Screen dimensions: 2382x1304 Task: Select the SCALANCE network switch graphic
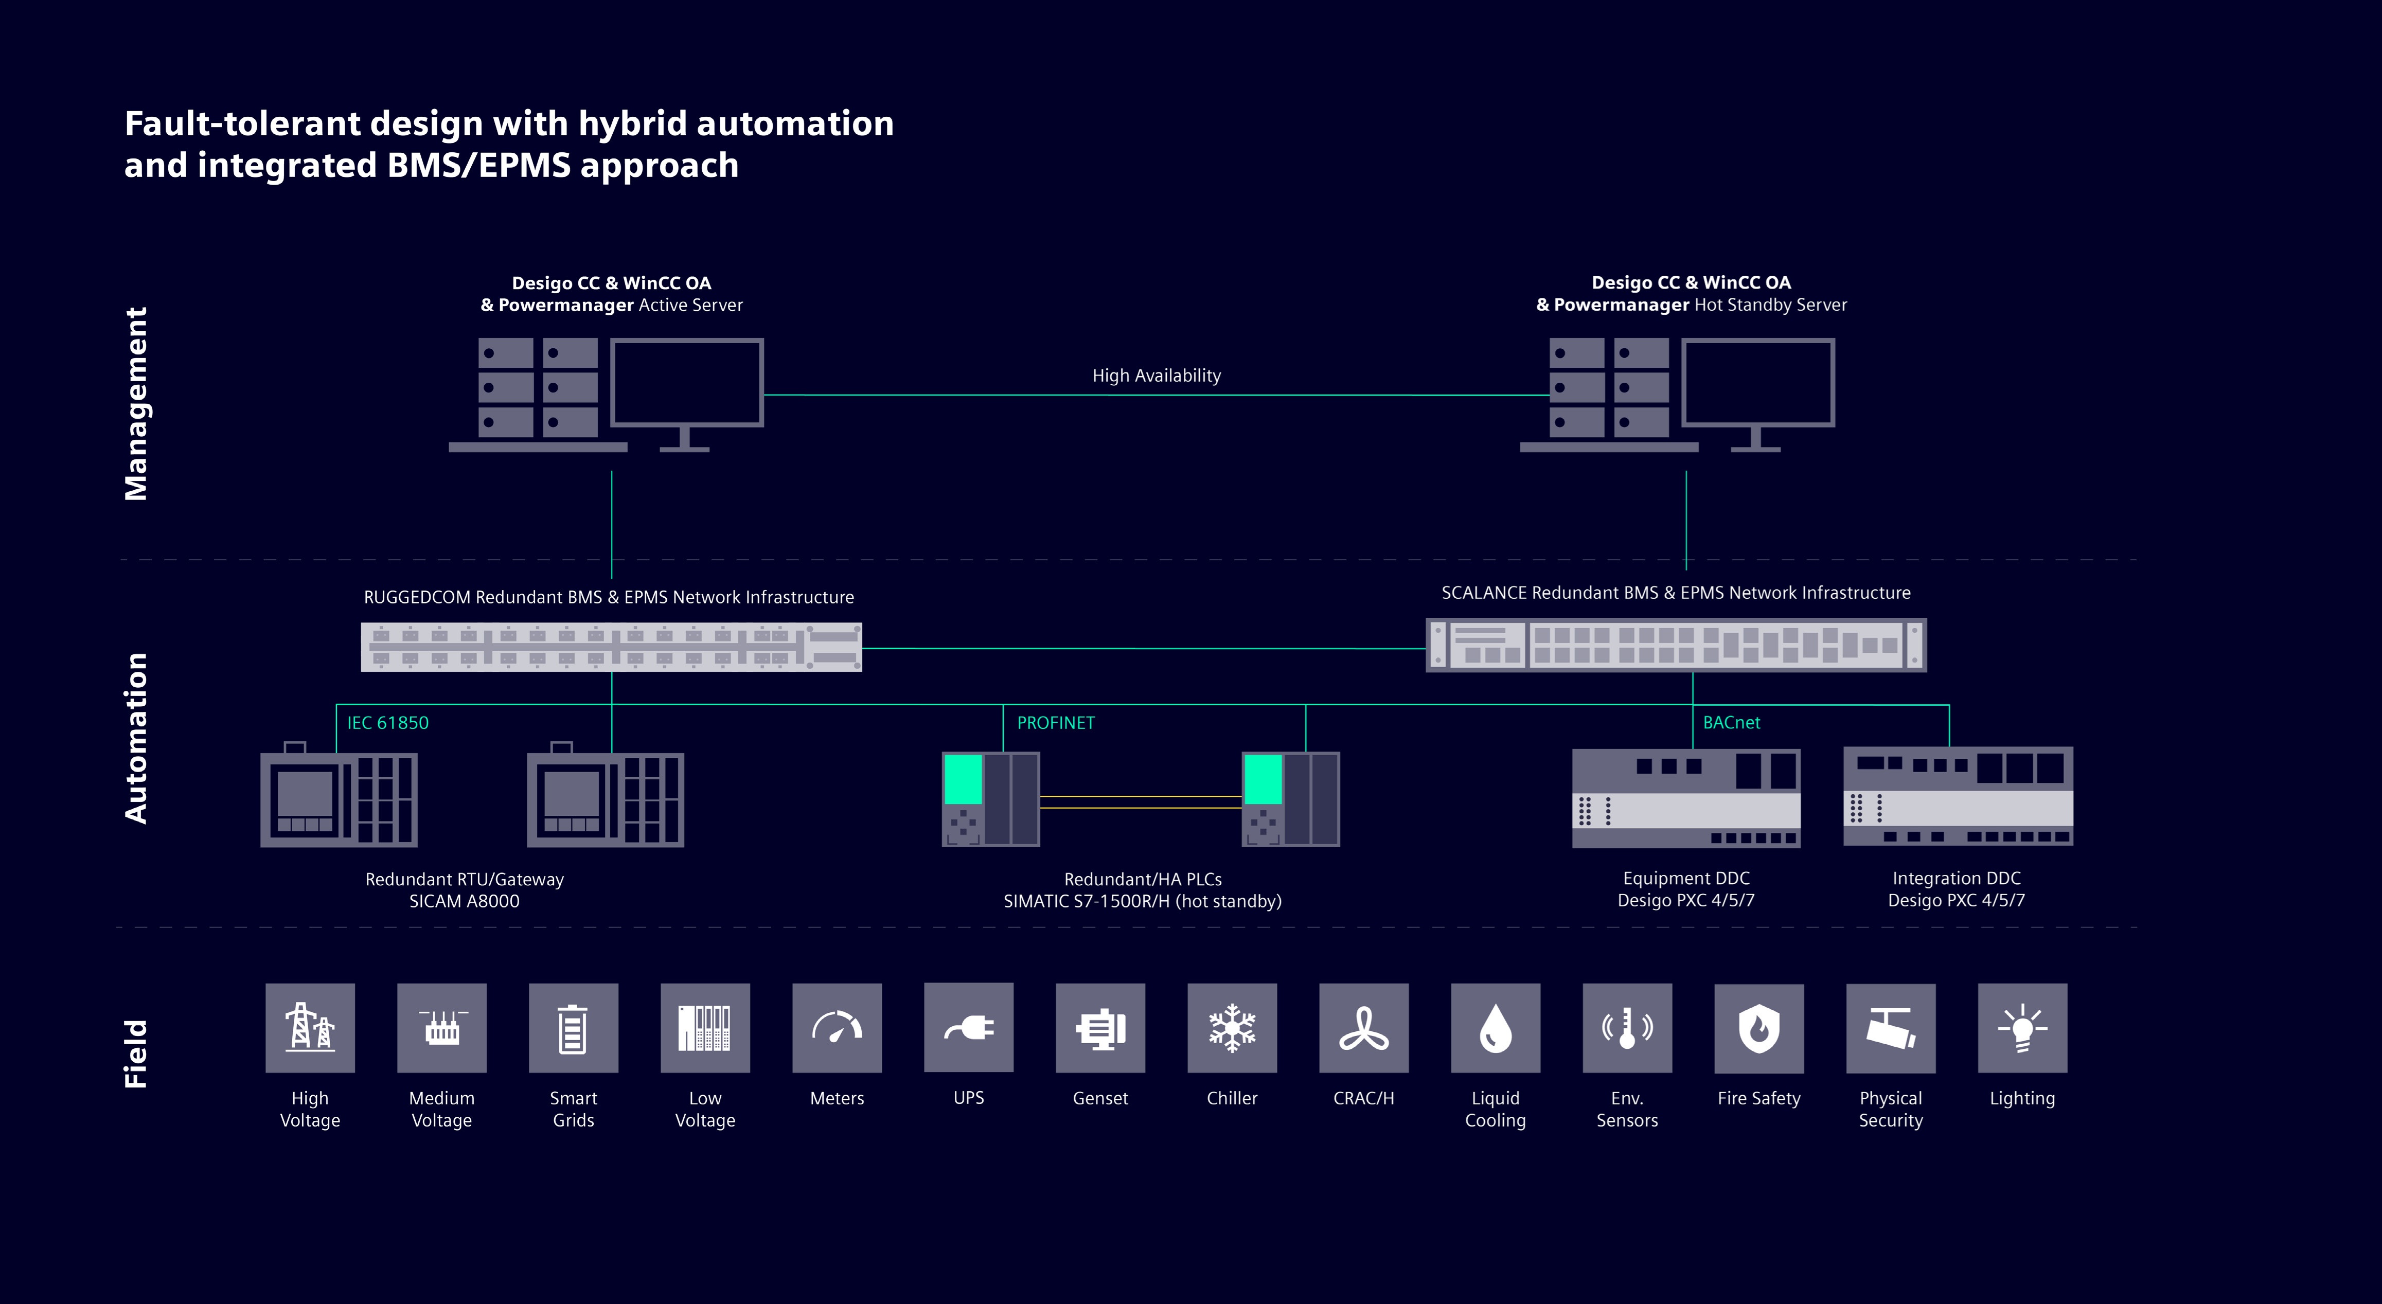[x=1677, y=645]
